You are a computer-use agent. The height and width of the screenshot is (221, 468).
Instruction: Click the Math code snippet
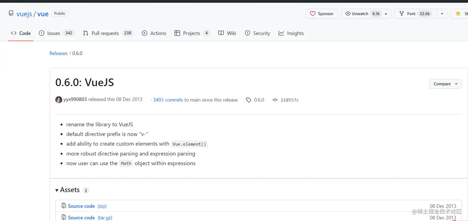pyautogui.click(x=126, y=163)
